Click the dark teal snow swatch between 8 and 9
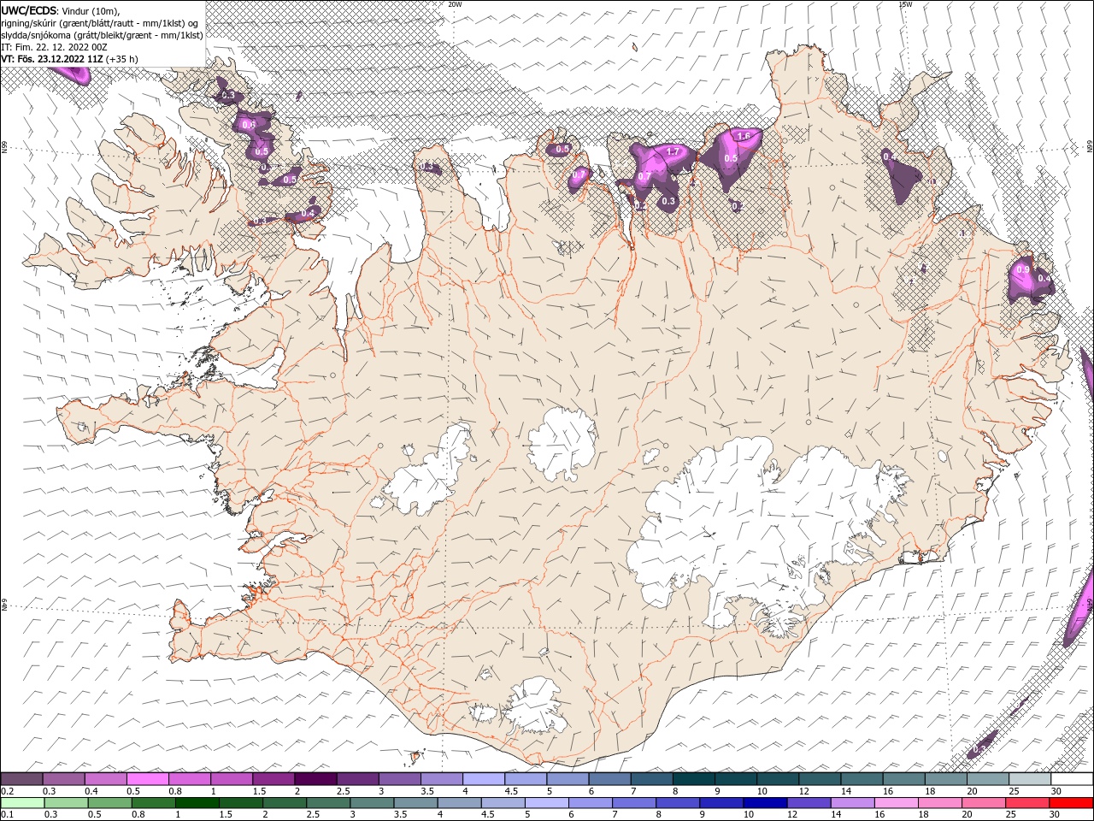 point(693,779)
